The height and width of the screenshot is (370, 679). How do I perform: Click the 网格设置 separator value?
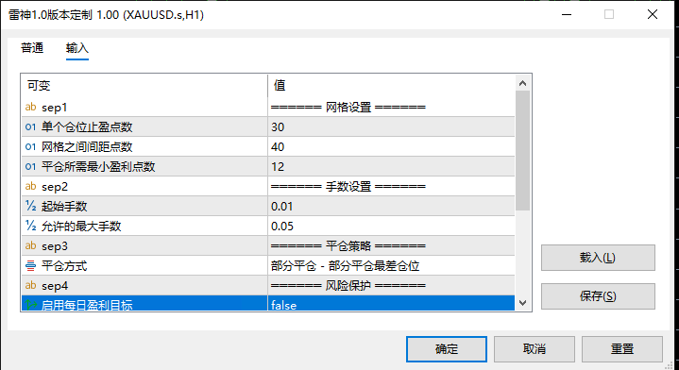point(348,107)
